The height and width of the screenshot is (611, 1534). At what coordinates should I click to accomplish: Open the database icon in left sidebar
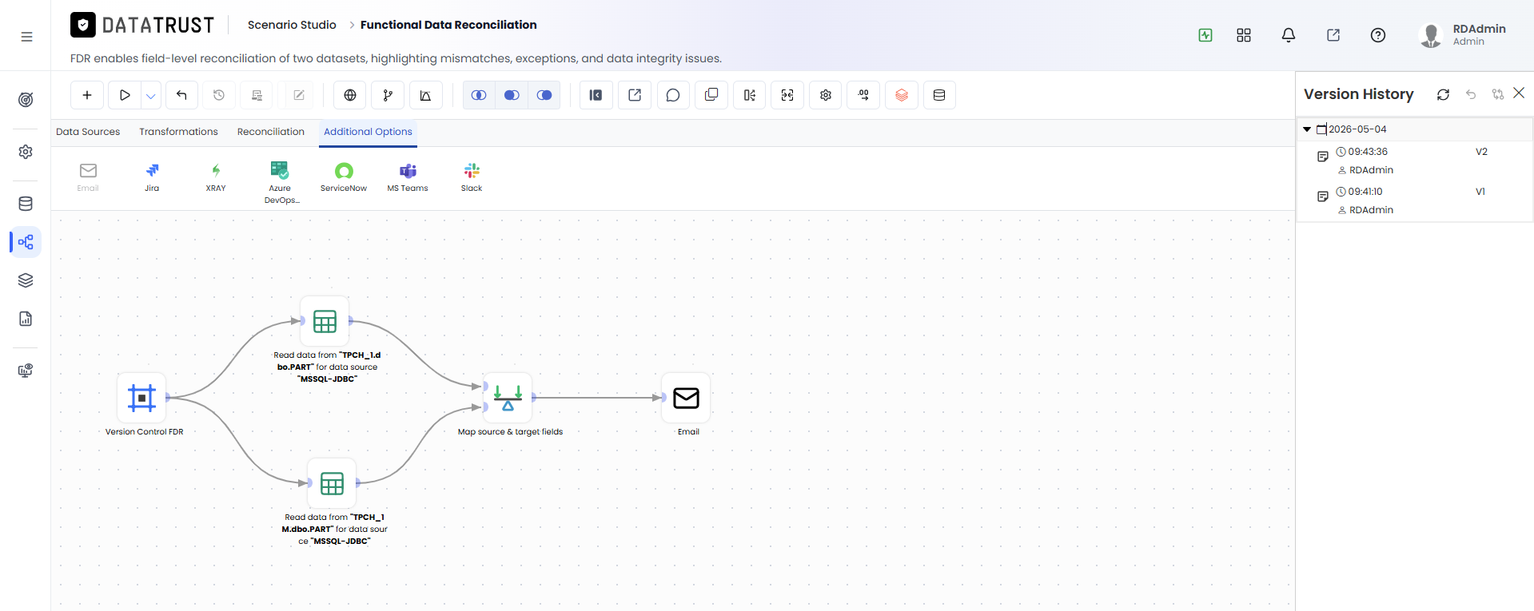tap(26, 204)
